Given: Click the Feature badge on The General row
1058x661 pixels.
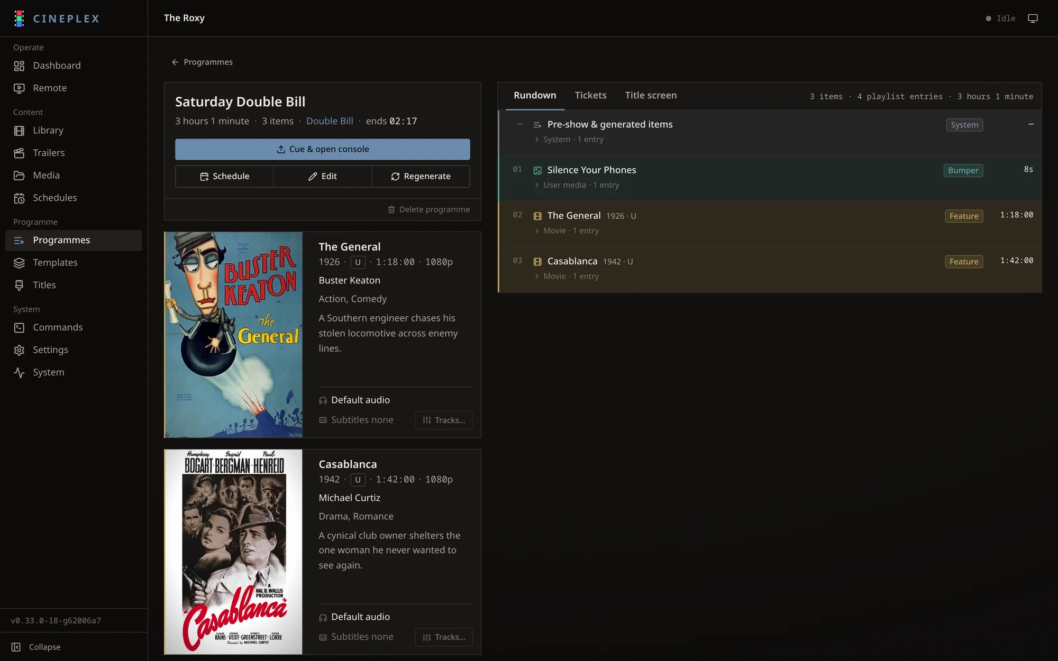Looking at the screenshot, I should coord(964,216).
